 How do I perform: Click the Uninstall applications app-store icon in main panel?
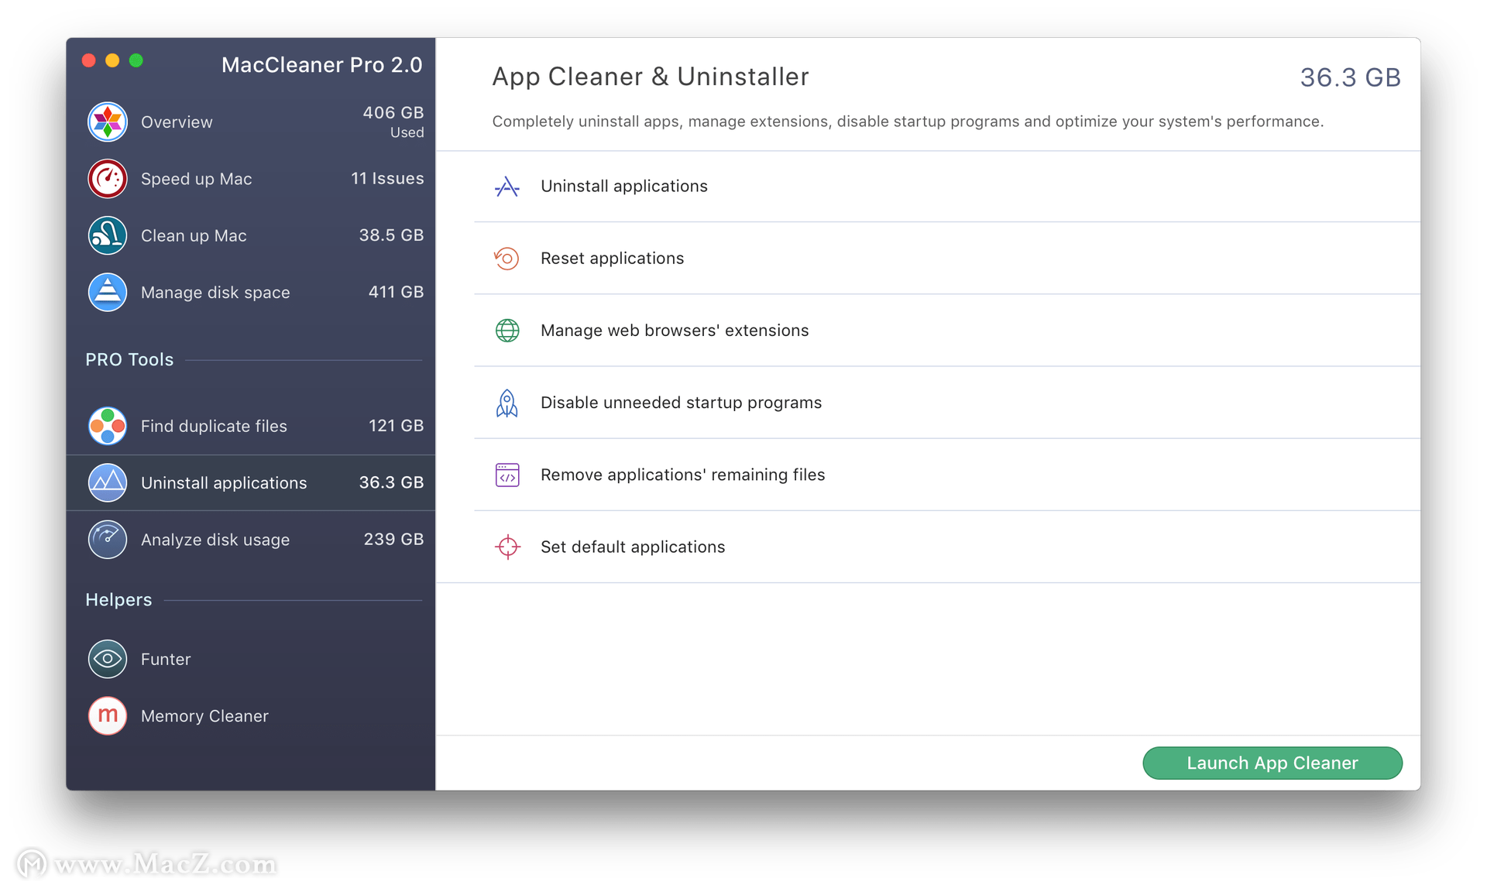507,187
